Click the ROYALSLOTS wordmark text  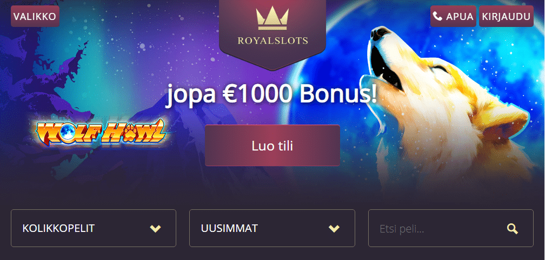[272, 41]
